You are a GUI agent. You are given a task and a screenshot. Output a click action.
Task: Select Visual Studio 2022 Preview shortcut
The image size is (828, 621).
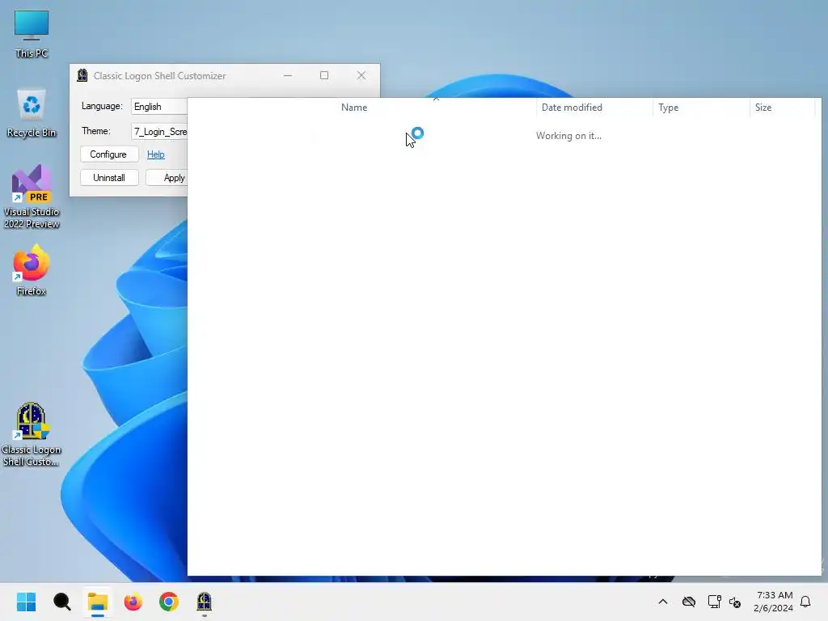[x=32, y=196]
